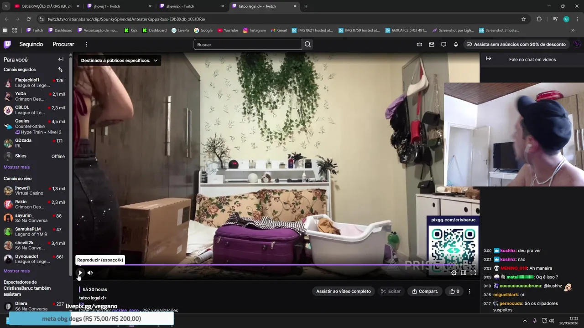Open the Twitch more options menu

click(x=86, y=44)
